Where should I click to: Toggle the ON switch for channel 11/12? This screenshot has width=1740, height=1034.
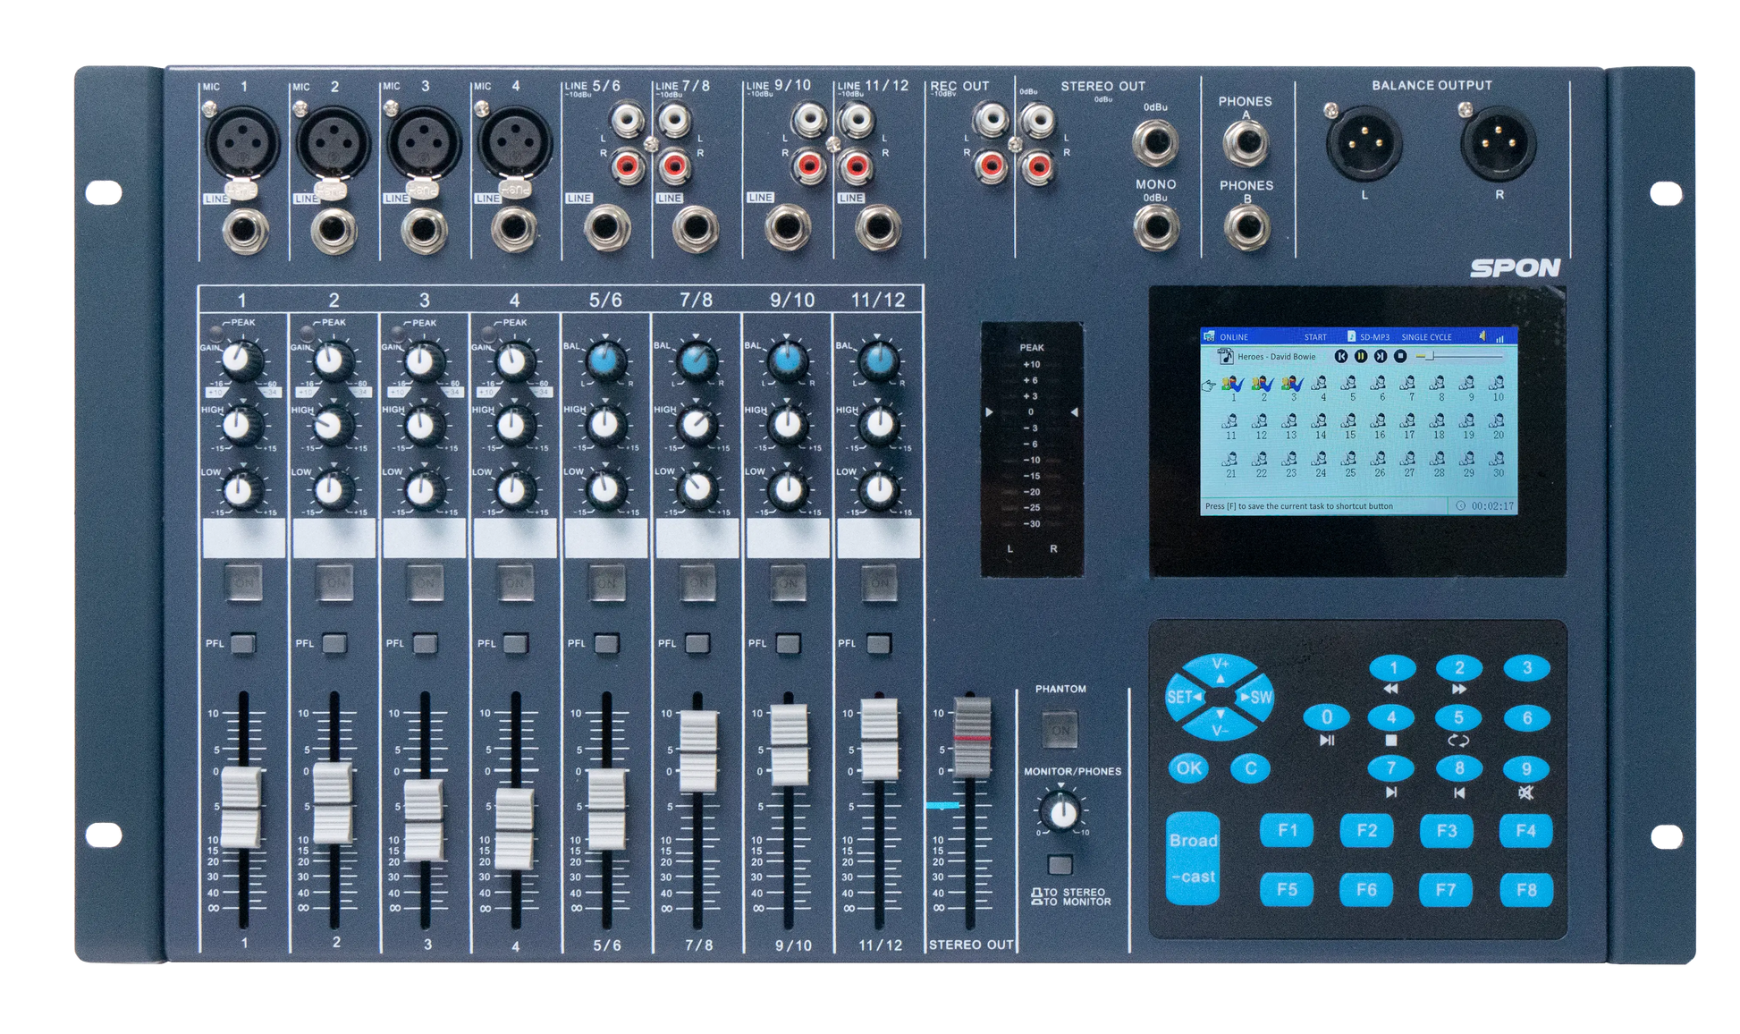[x=880, y=583]
